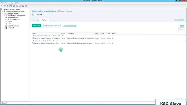The image size is (187, 105).
Task: Click the Kaspersky Endpoint Security (11.4.0) group header
Action: 48,36
